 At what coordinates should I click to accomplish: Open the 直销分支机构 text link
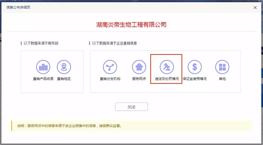[110, 79]
